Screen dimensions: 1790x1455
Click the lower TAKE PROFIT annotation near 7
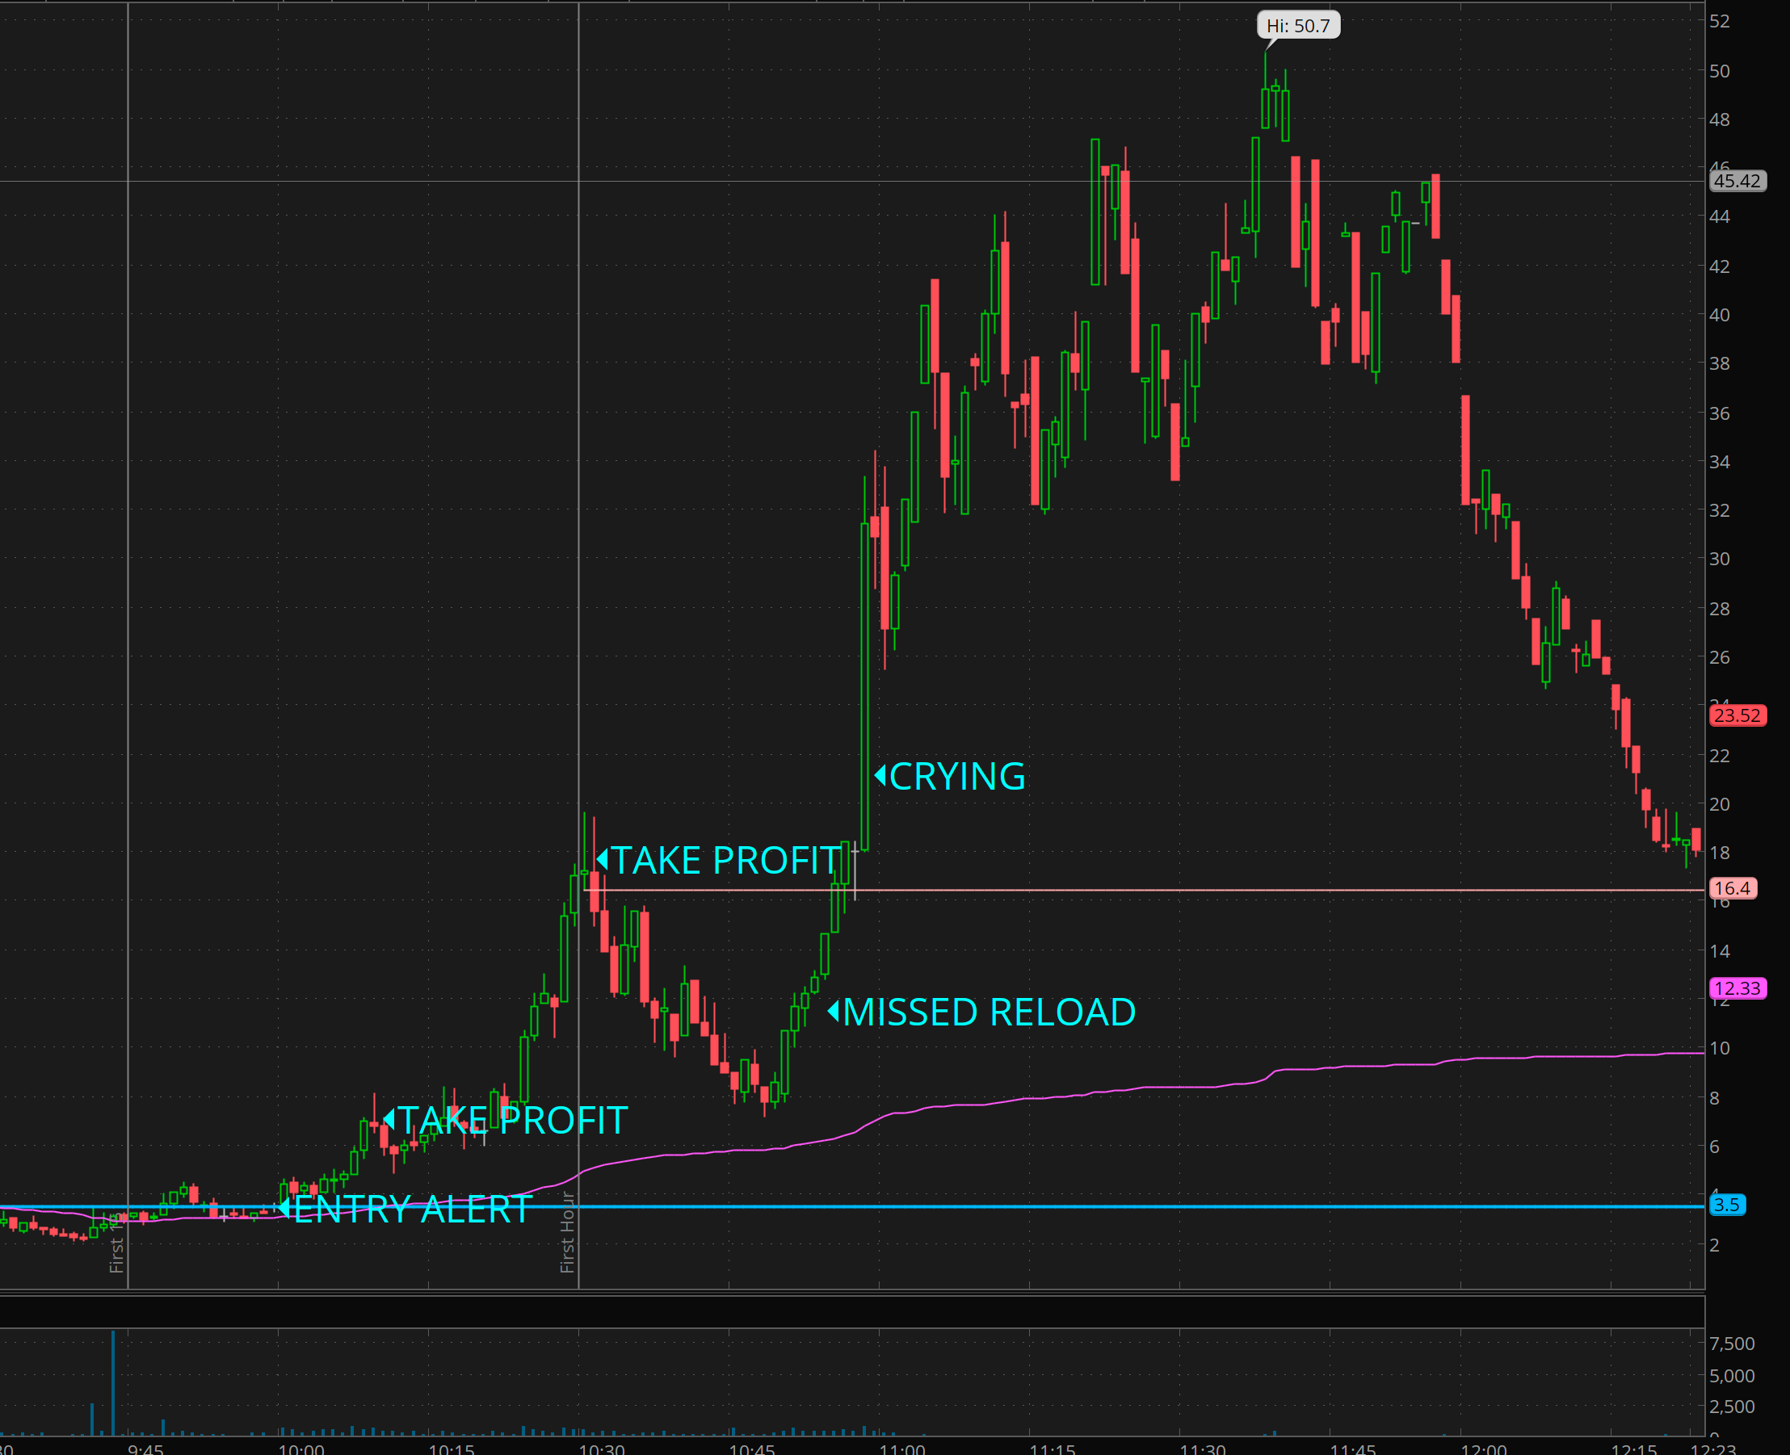(x=511, y=1121)
